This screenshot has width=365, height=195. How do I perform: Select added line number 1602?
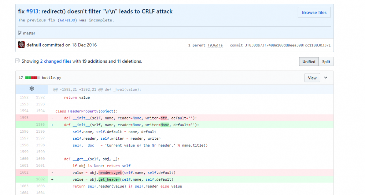pos(40,179)
